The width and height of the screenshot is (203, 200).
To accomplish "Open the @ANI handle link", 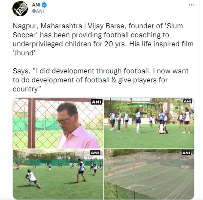I will 38,11.
